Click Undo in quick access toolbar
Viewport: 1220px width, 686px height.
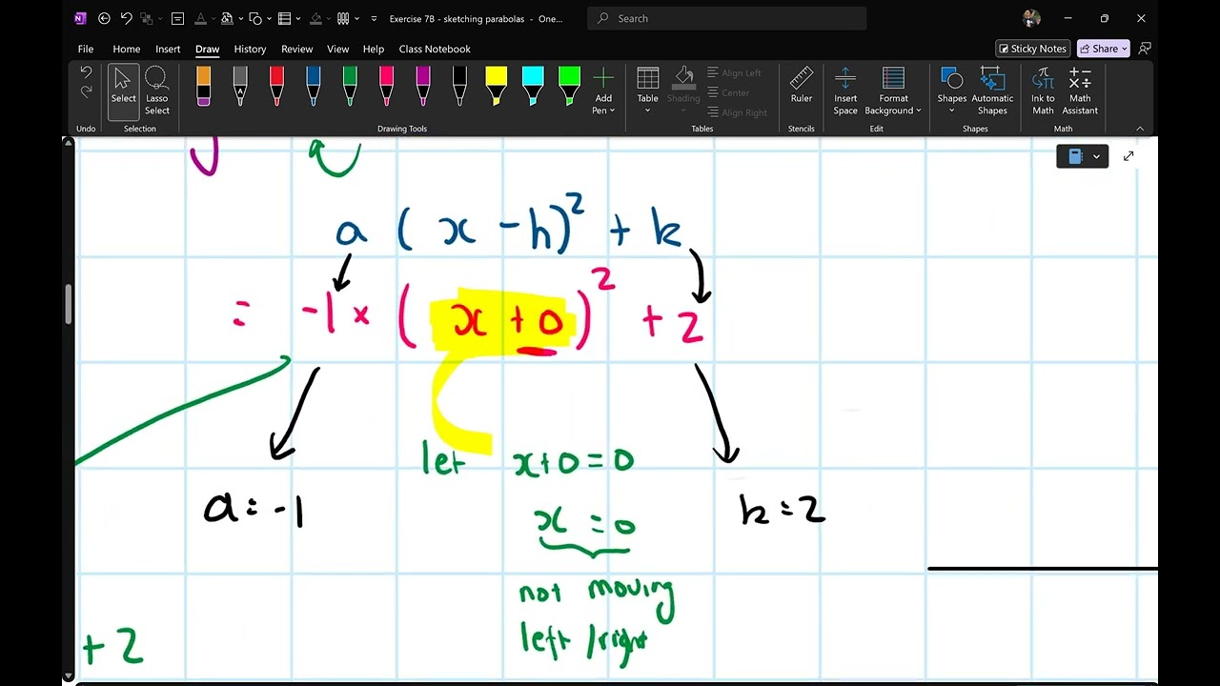point(127,18)
